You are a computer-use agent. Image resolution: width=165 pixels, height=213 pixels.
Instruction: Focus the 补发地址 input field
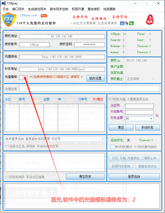(62, 69)
